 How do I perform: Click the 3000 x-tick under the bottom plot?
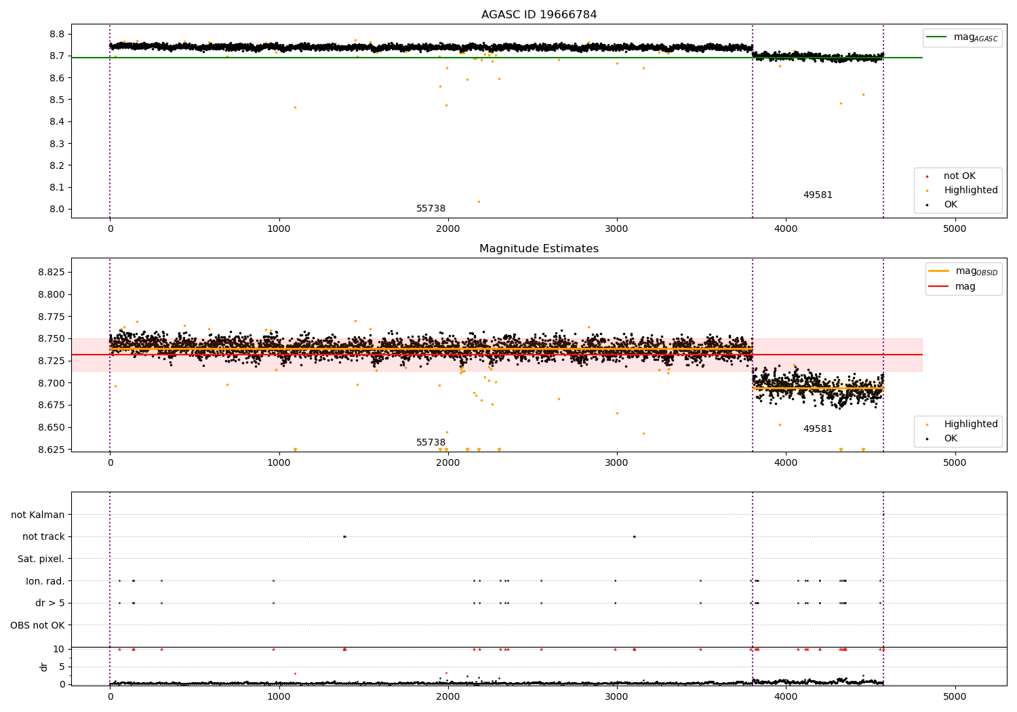[617, 697]
